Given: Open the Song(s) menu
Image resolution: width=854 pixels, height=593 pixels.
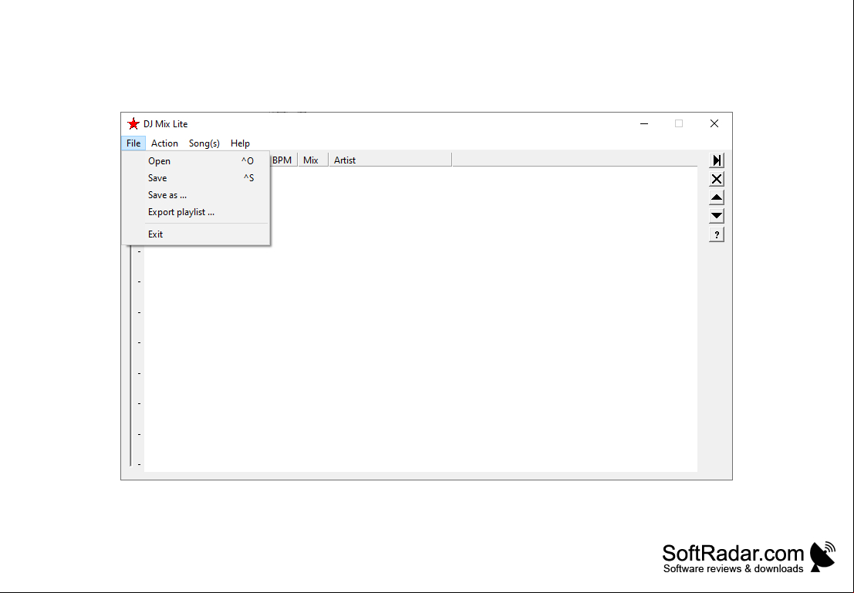Looking at the screenshot, I should [x=204, y=143].
